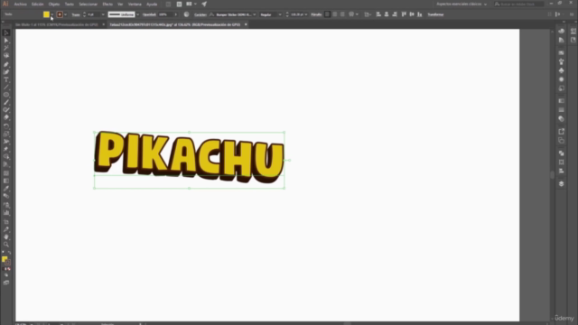Open the Objeto menu
This screenshot has height=325, width=578.
point(54,4)
